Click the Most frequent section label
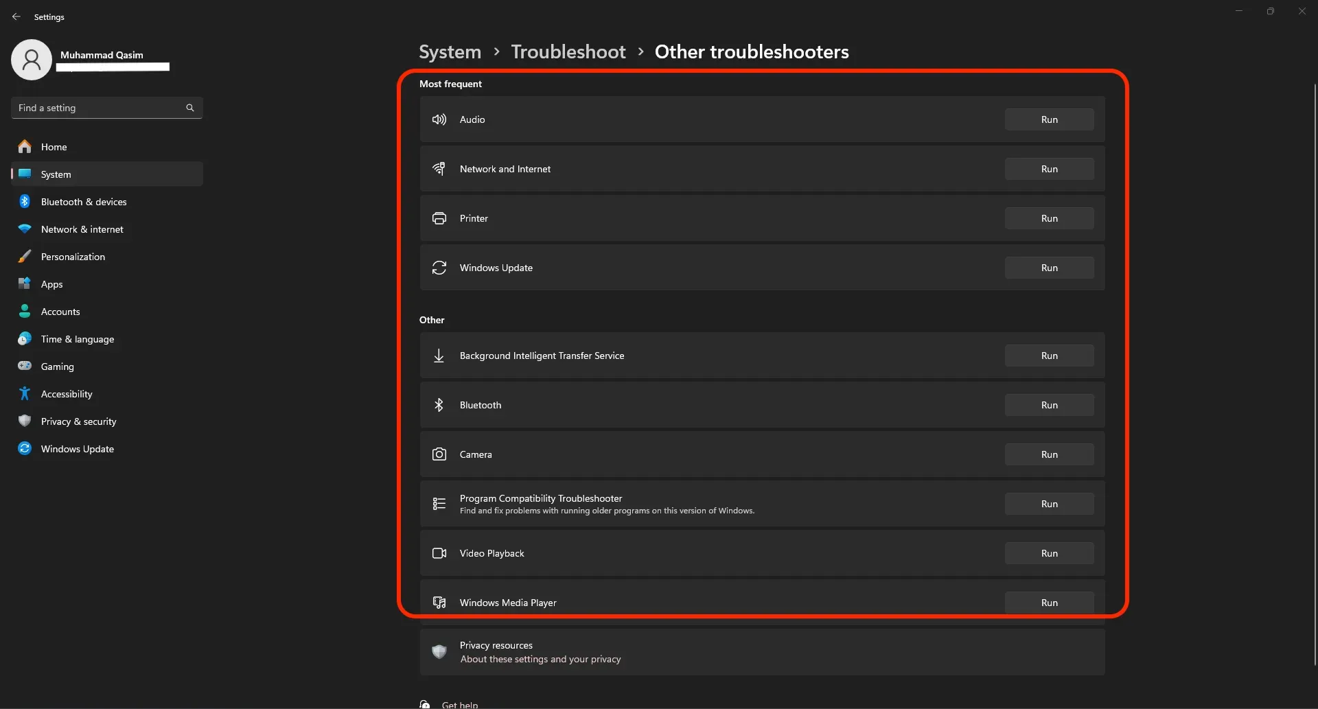This screenshot has width=1318, height=709. pyautogui.click(x=450, y=84)
